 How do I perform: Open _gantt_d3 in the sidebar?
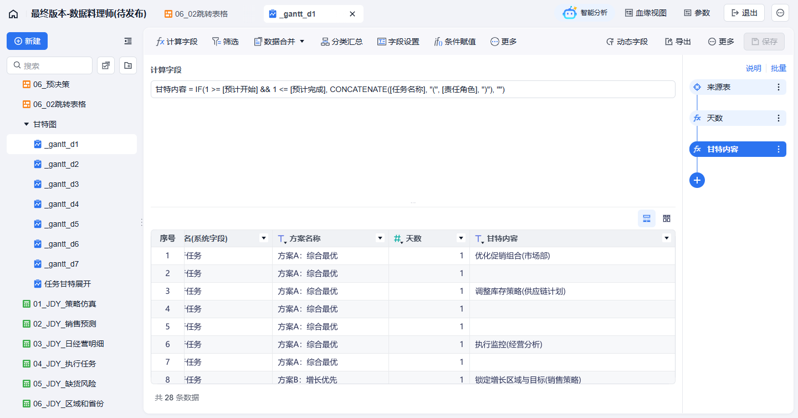coord(71,184)
